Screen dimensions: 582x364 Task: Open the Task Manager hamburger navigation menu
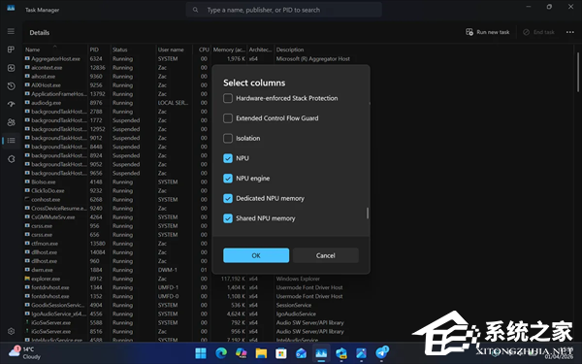(x=11, y=31)
